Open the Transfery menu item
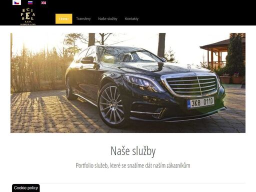 83,18
